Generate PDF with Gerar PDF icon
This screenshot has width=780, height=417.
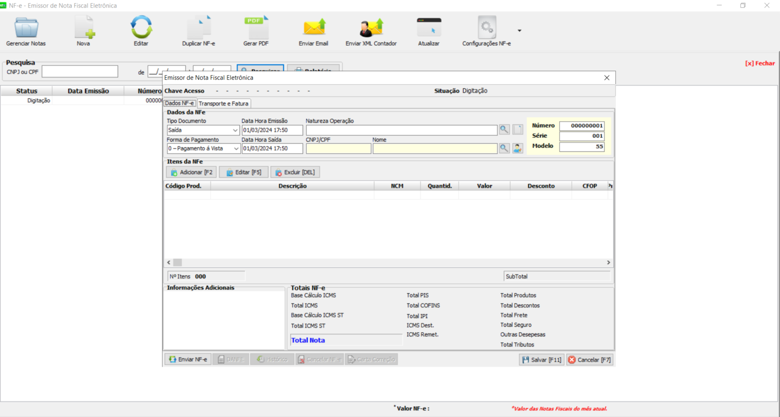[256, 28]
